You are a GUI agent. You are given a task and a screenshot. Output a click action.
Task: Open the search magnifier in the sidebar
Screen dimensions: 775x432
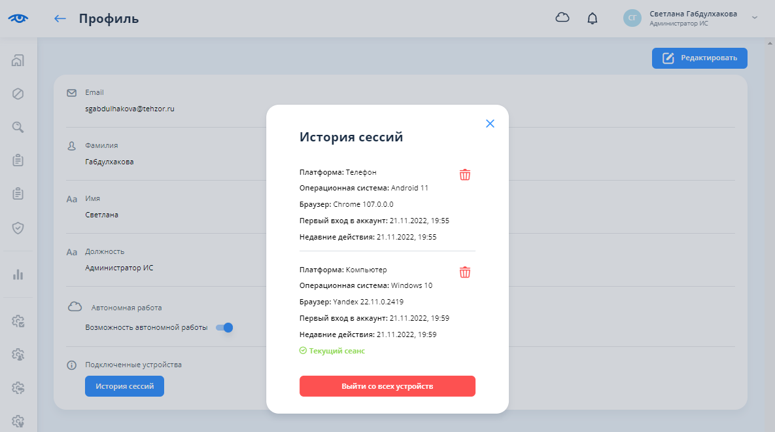[18, 127]
